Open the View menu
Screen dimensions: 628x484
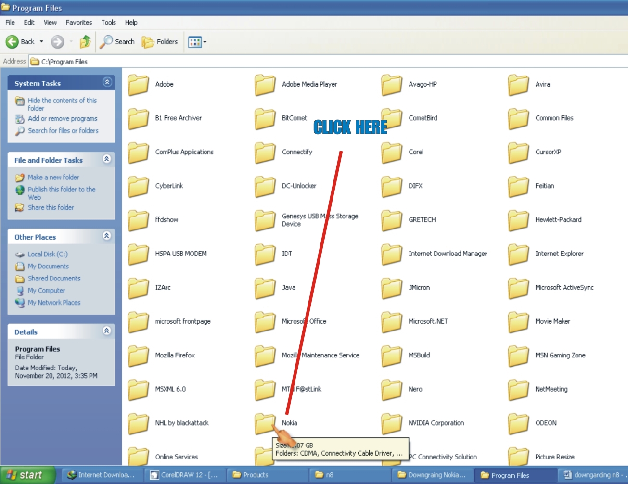[50, 22]
